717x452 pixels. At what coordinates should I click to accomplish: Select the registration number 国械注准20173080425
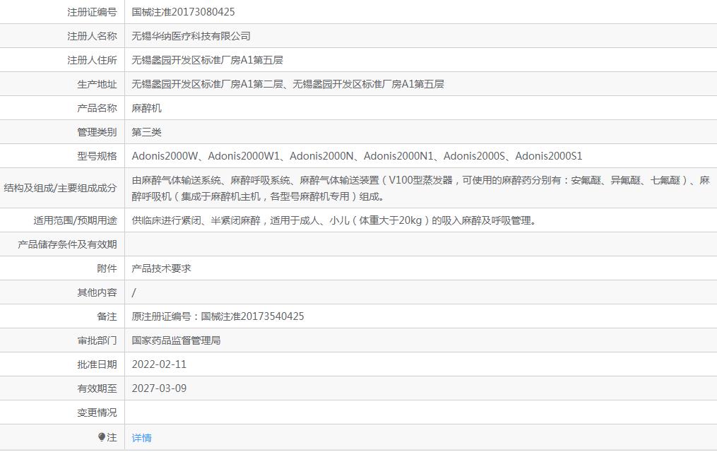tap(184, 12)
